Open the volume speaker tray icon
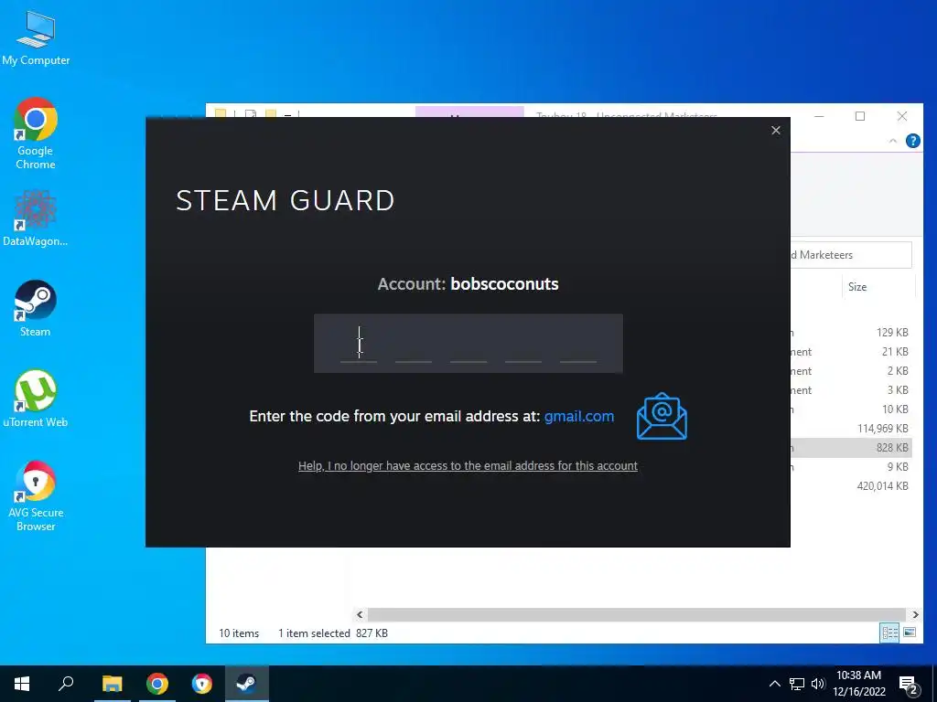 coord(818,684)
